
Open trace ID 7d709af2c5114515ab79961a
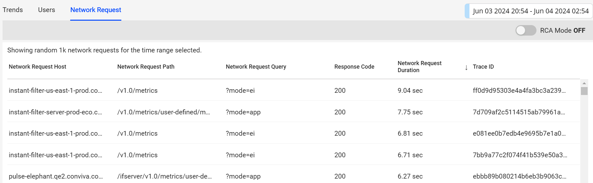point(519,112)
